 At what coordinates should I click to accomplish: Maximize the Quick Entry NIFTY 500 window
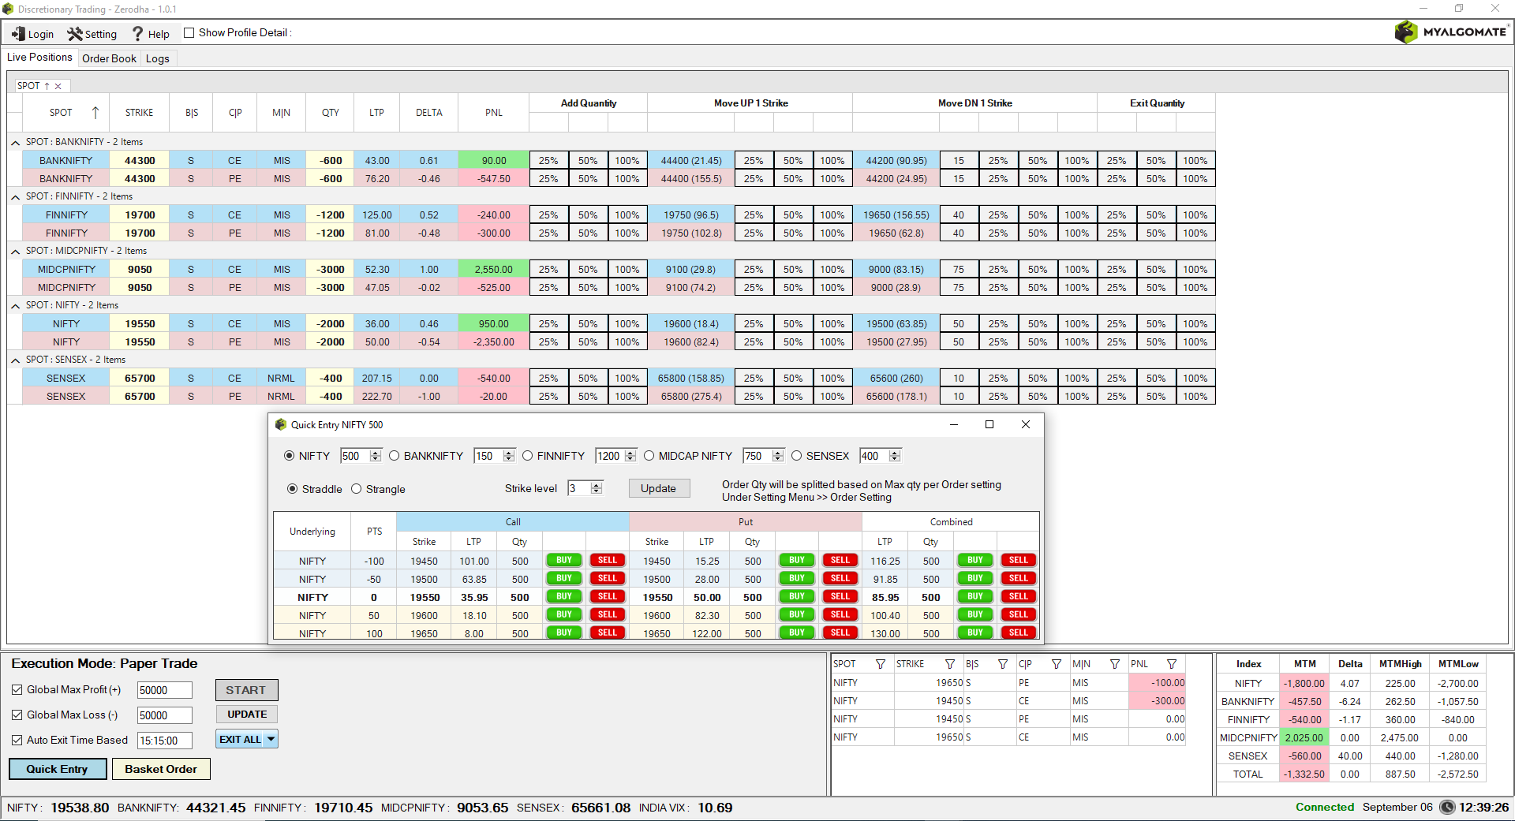coord(989,424)
